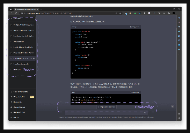190x133 pixels.
Task: Open the Explain Monad Graphically conversation
Action: [x=22, y=47]
